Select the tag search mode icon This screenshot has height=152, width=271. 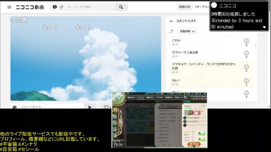(61, 7)
